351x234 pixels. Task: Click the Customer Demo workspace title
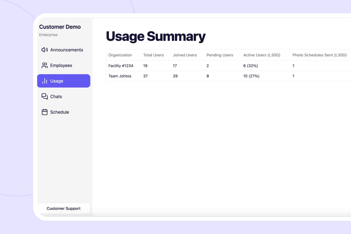(60, 27)
